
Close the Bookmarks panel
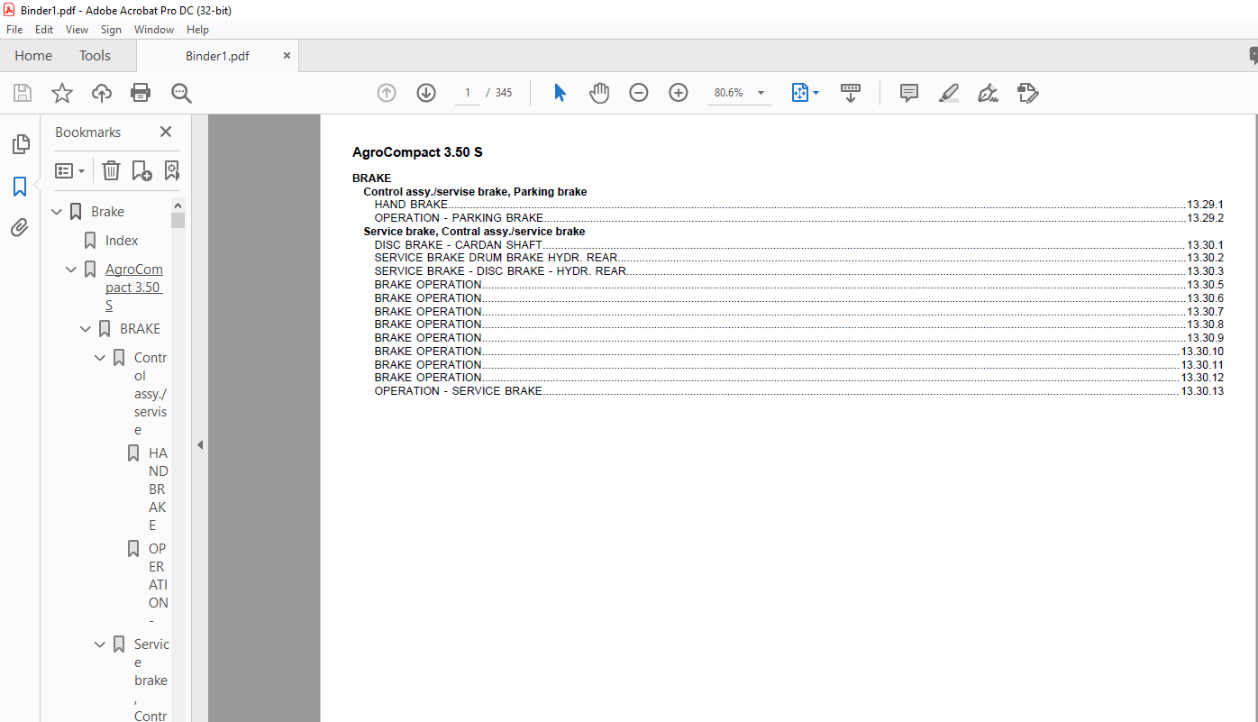(166, 132)
